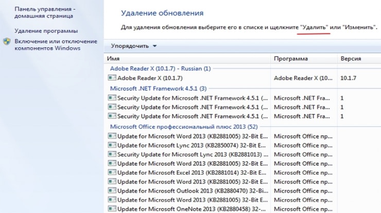Click icon of Update for Microsoft Outlook 2013
Screen dimensions: 381x213
(x=112, y=190)
